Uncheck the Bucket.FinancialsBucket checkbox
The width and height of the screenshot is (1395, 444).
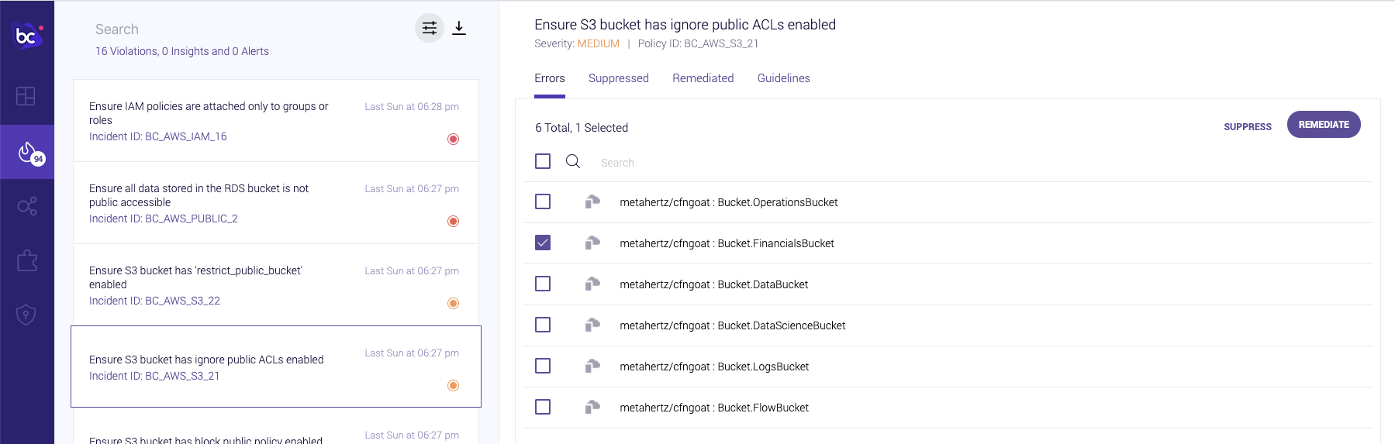click(543, 243)
